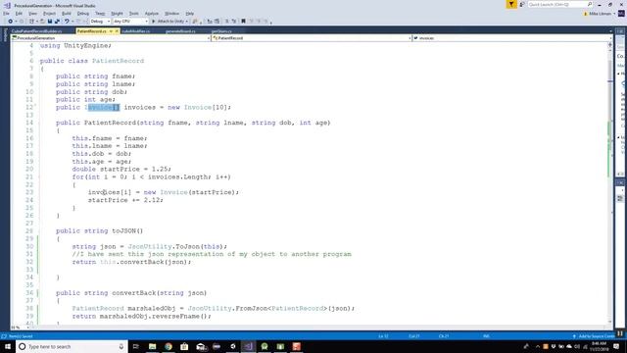Open the Window menu
The image size is (627, 353).
click(172, 13)
